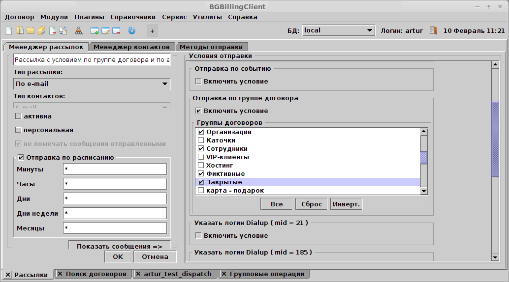Close the 'Поиск договоров' bottom tab
This screenshot has height=282, width=509.
[60, 274]
